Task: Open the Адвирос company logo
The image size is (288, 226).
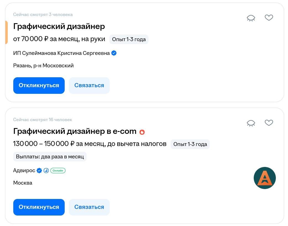Action: click(x=265, y=178)
